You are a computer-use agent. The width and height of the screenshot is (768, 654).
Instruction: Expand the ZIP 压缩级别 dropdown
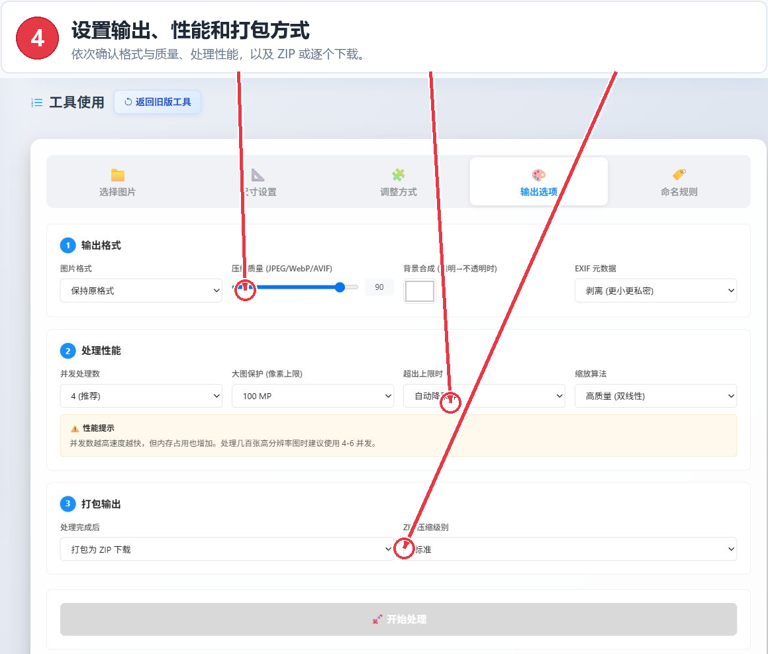pyautogui.click(x=569, y=549)
